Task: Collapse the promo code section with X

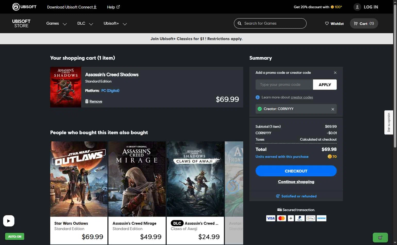Action: click(335, 73)
